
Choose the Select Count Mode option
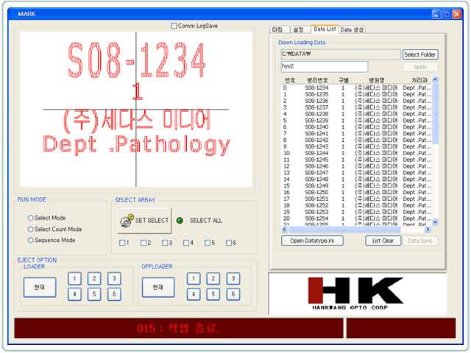30,229
